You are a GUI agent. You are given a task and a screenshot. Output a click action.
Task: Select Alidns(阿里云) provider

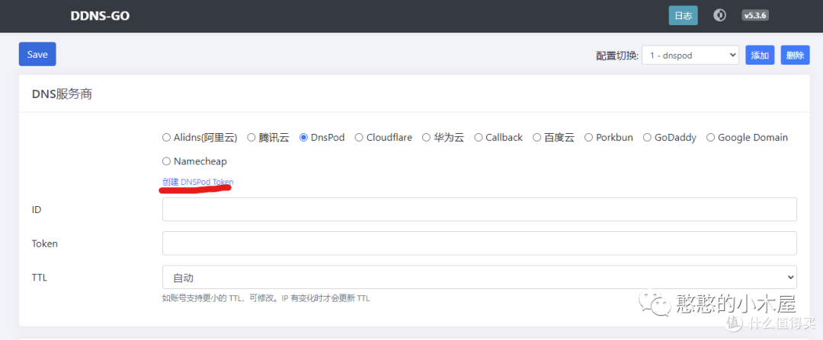(166, 137)
